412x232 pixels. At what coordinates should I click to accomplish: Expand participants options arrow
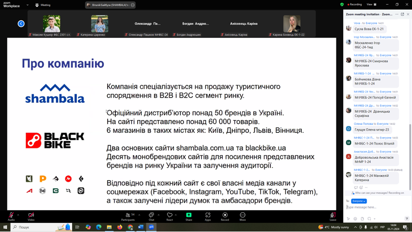coord(139,215)
